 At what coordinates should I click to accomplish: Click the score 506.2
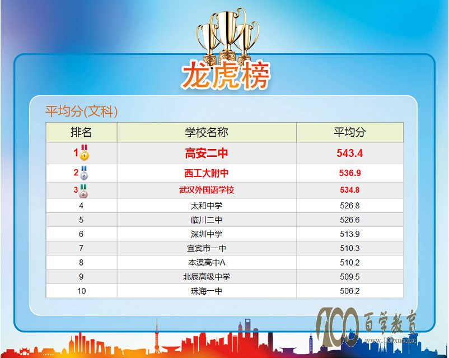(x=350, y=291)
